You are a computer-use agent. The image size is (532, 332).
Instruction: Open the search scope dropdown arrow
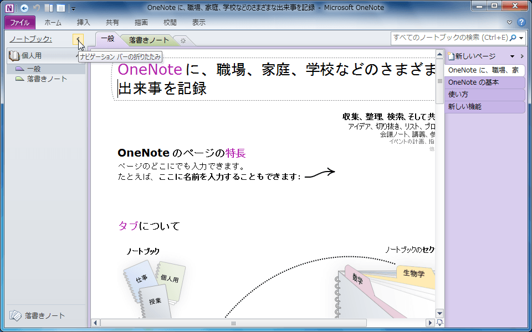[x=521, y=38]
